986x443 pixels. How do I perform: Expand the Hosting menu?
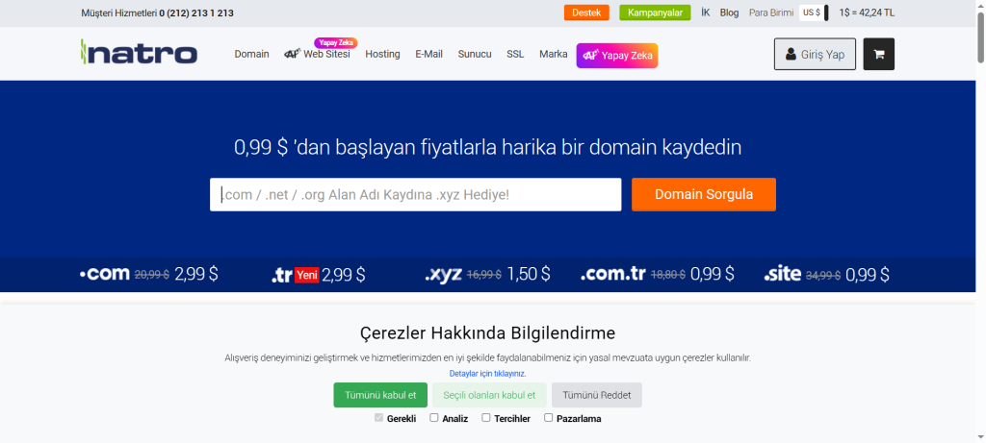(382, 54)
